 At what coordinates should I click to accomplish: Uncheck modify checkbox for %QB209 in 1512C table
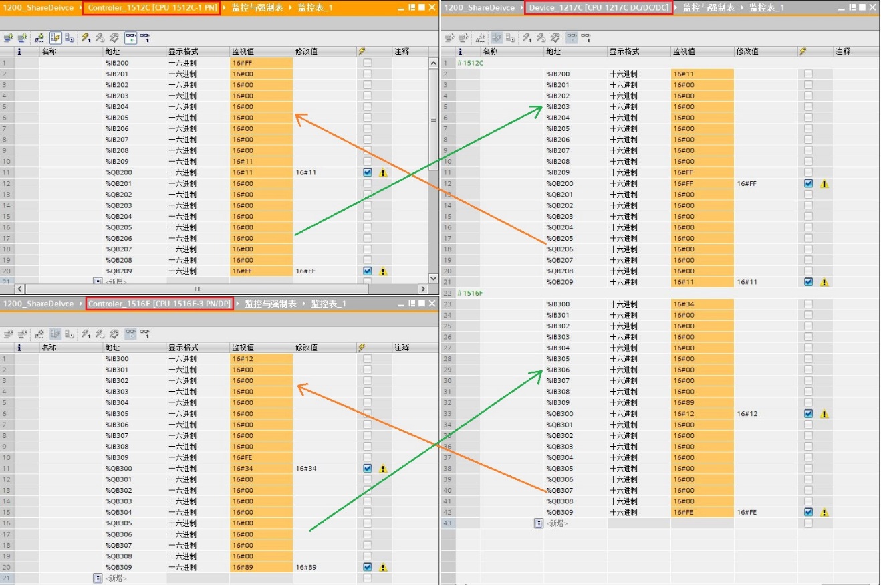tap(368, 271)
